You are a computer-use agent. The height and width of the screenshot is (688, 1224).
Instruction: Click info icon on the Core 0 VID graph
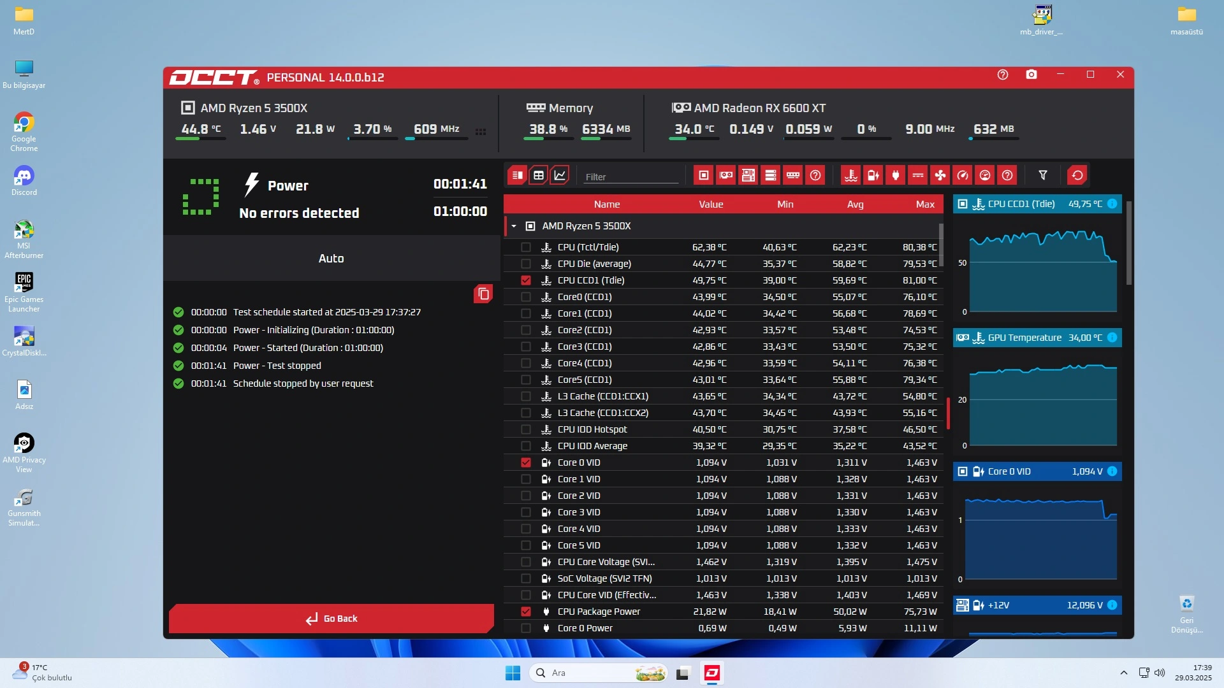click(x=1112, y=471)
